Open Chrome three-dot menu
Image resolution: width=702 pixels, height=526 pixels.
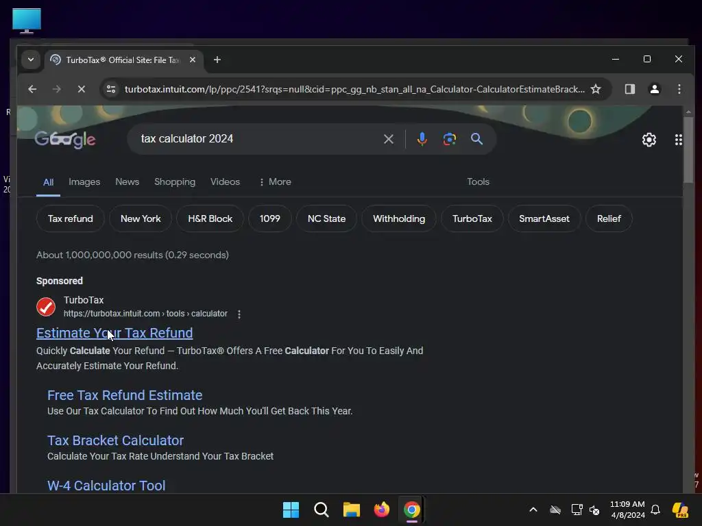point(679,89)
